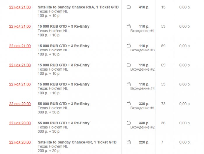204x154 pixels.
Task: Click wallet icon for 15 000 RUB Вхождение #3
Action: pyautogui.click(x=129, y=46)
